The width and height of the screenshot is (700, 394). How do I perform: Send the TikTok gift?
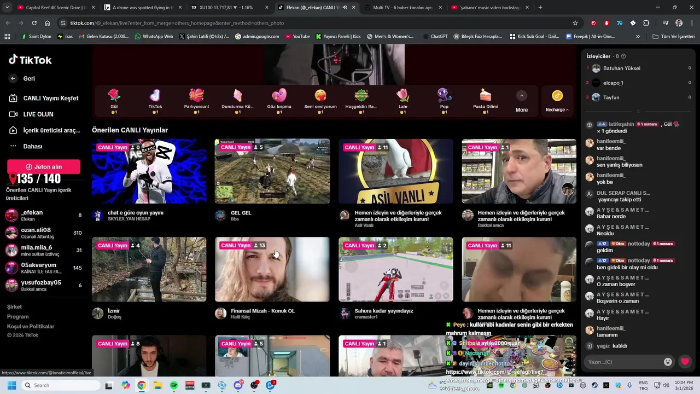tap(155, 101)
